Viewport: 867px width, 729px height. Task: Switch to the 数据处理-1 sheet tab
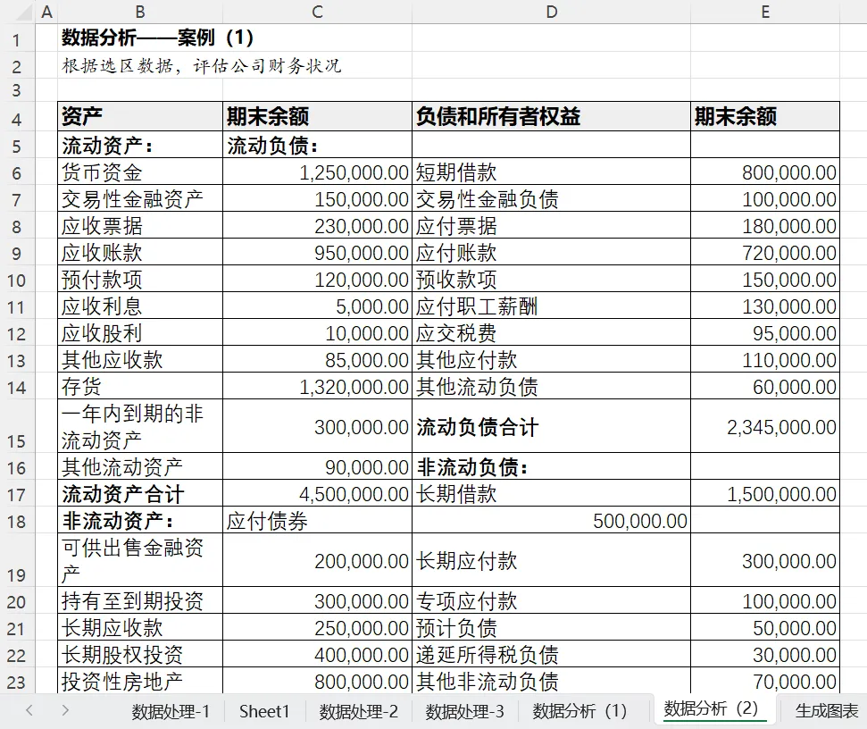pyautogui.click(x=171, y=711)
